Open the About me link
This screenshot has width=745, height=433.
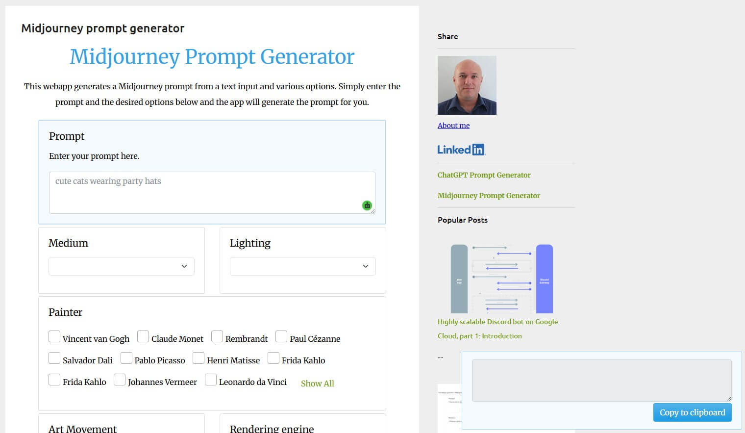[453, 126]
